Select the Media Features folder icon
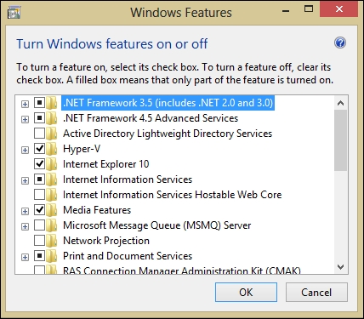 52,210
